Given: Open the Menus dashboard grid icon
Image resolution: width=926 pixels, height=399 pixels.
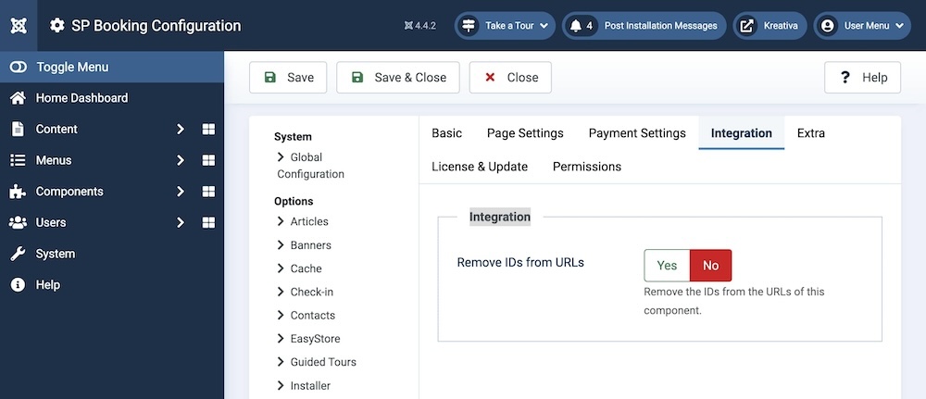Looking at the screenshot, I should [208, 161].
